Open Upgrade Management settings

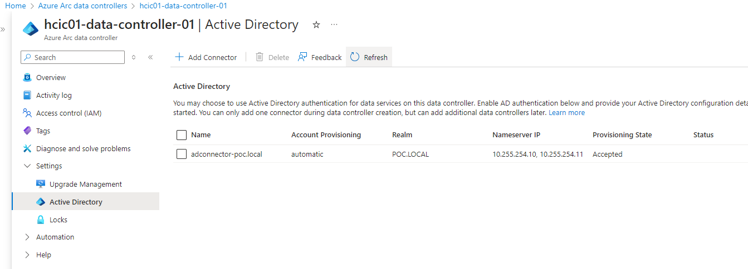pyautogui.click(x=85, y=185)
